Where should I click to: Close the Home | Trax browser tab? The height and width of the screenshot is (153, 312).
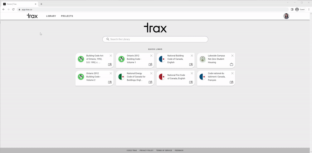[x=36, y=4]
